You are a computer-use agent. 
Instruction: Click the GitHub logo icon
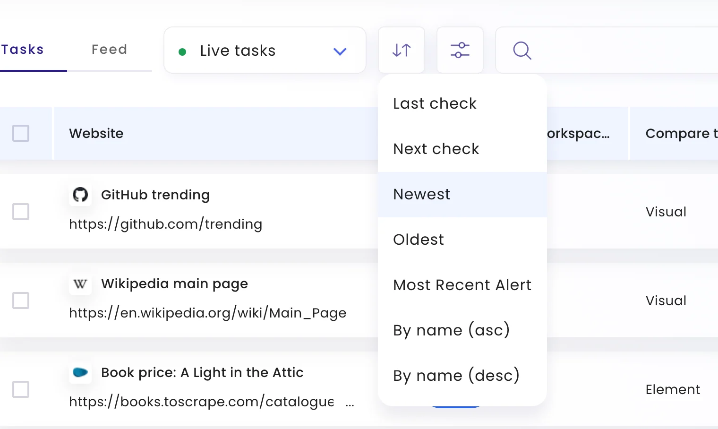pyautogui.click(x=80, y=195)
